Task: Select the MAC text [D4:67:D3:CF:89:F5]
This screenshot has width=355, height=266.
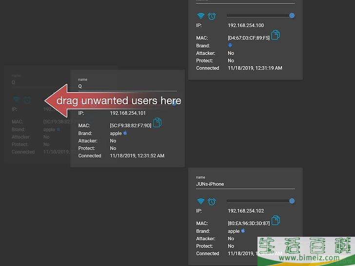Action: 249,38
